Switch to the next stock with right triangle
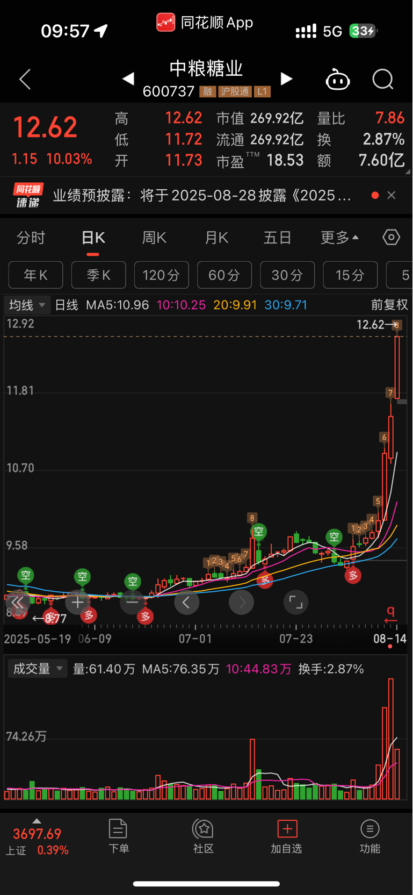Screen dimensions: 413x895 coord(287,79)
